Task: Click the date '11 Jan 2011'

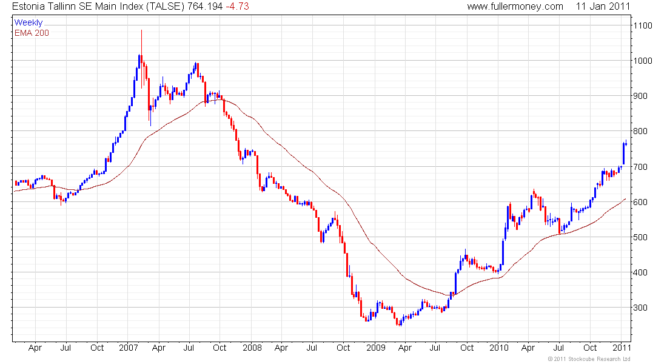Action: click(x=603, y=7)
